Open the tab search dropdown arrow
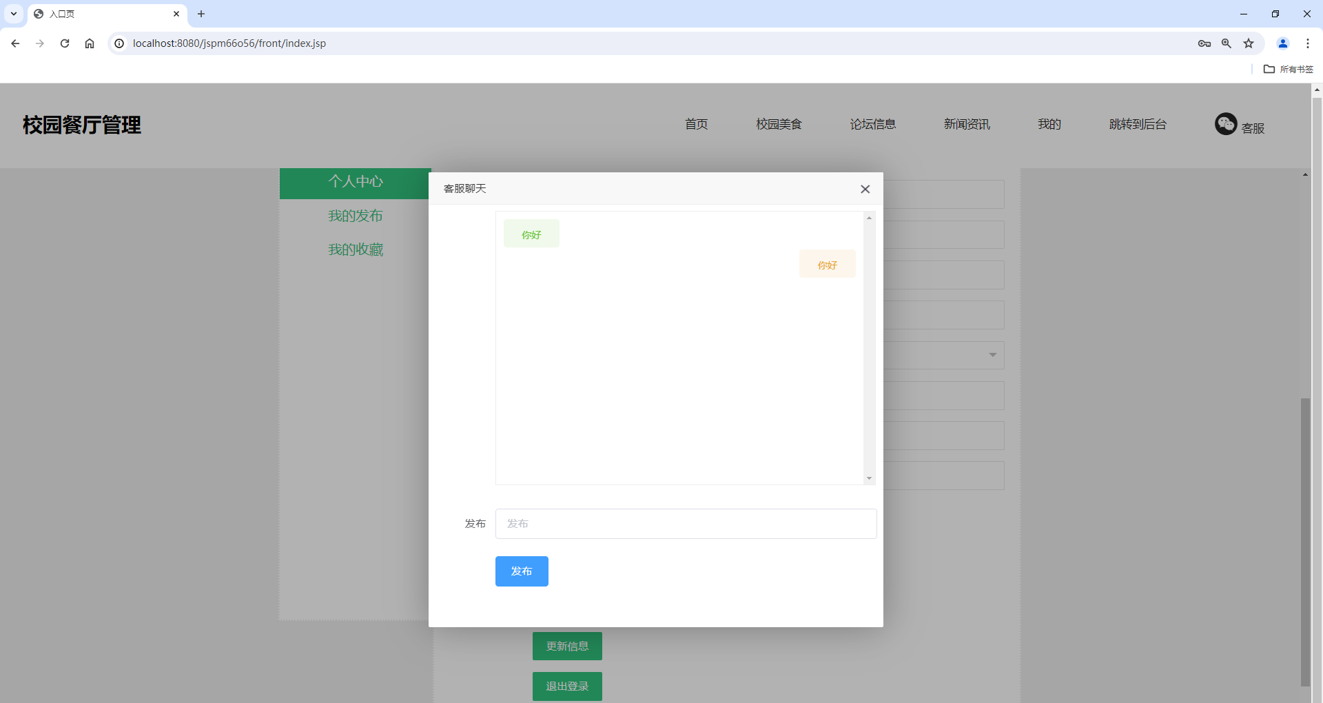 click(13, 14)
